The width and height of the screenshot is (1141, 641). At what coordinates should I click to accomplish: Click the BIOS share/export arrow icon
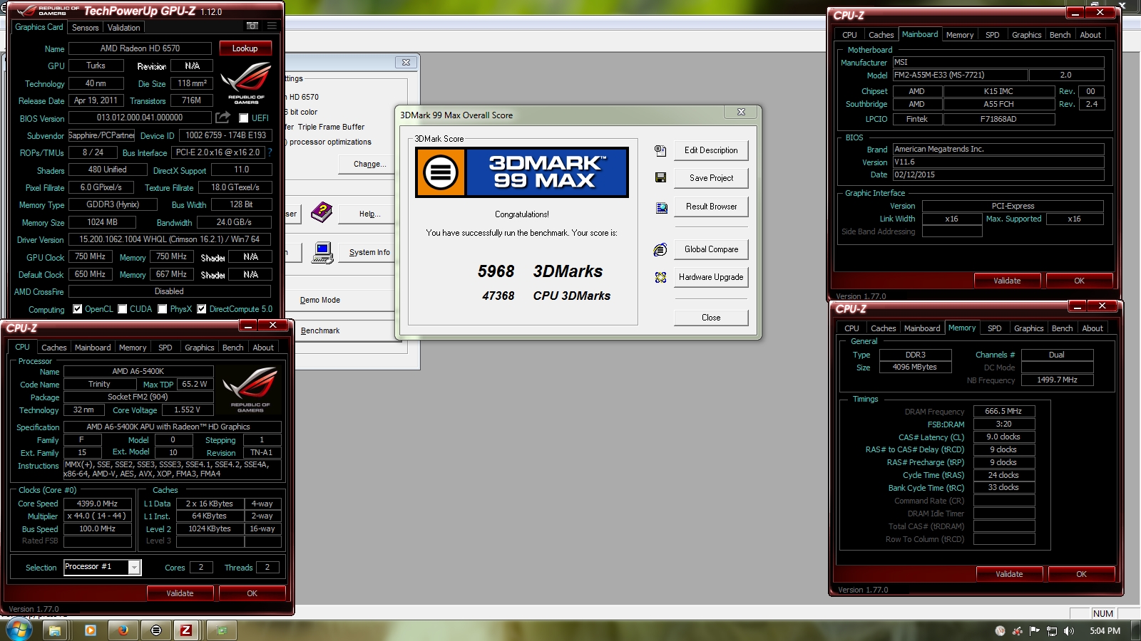(223, 118)
